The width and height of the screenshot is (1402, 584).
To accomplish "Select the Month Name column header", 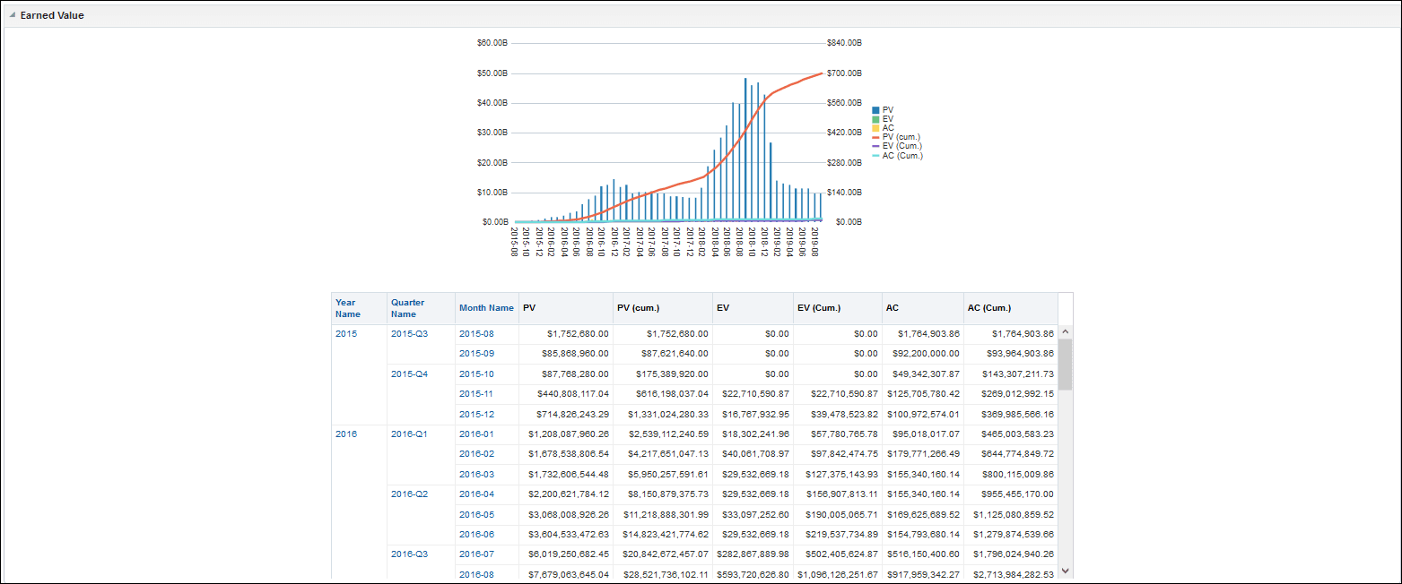I will (486, 307).
